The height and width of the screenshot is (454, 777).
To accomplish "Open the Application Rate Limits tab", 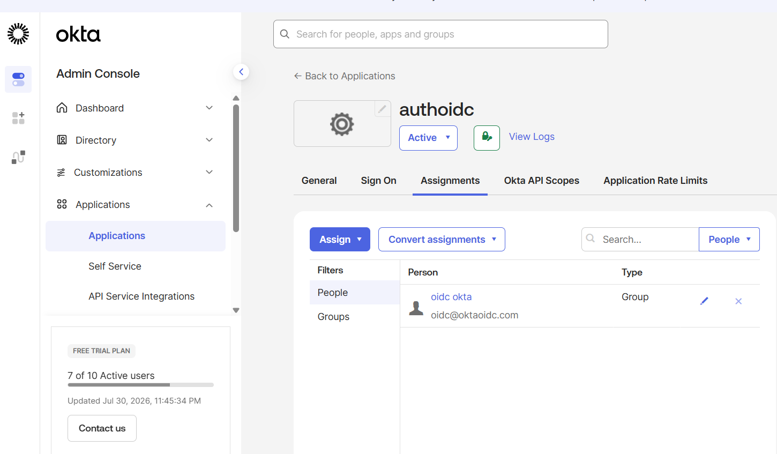I will click(655, 181).
